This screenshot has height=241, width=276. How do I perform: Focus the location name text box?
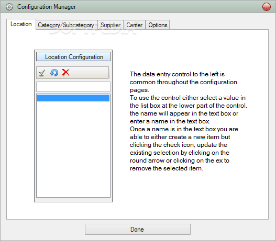(73, 87)
